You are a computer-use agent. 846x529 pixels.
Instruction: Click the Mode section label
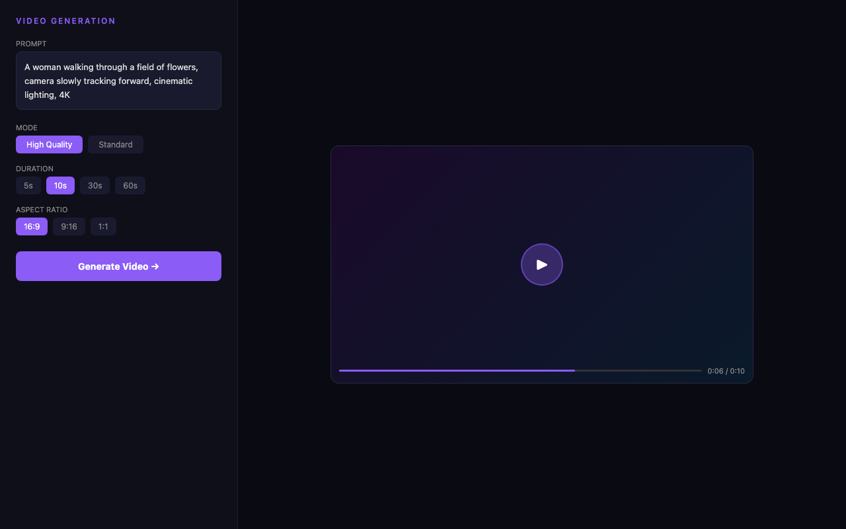coord(27,128)
